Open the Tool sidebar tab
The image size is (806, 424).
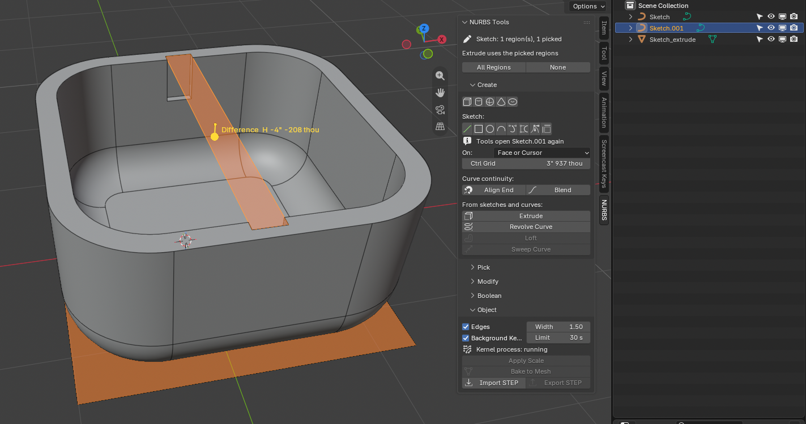click(604, 54)
